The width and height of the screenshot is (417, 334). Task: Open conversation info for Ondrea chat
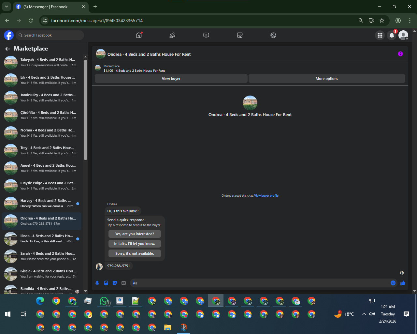[x=400, y=54]
